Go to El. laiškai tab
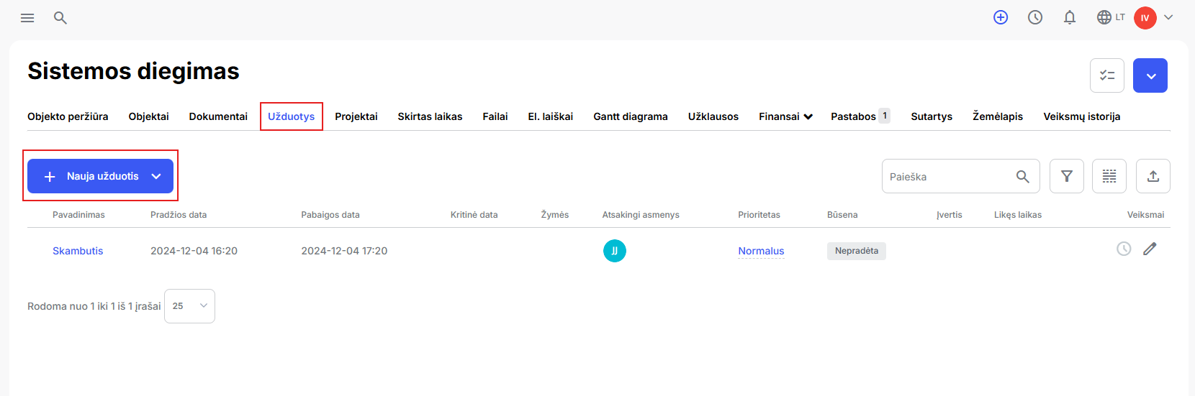The image size is (1195, 396). pyautogui.click(x=551, y=116)
